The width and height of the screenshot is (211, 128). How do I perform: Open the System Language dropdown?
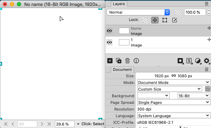(x=174, y=115)
